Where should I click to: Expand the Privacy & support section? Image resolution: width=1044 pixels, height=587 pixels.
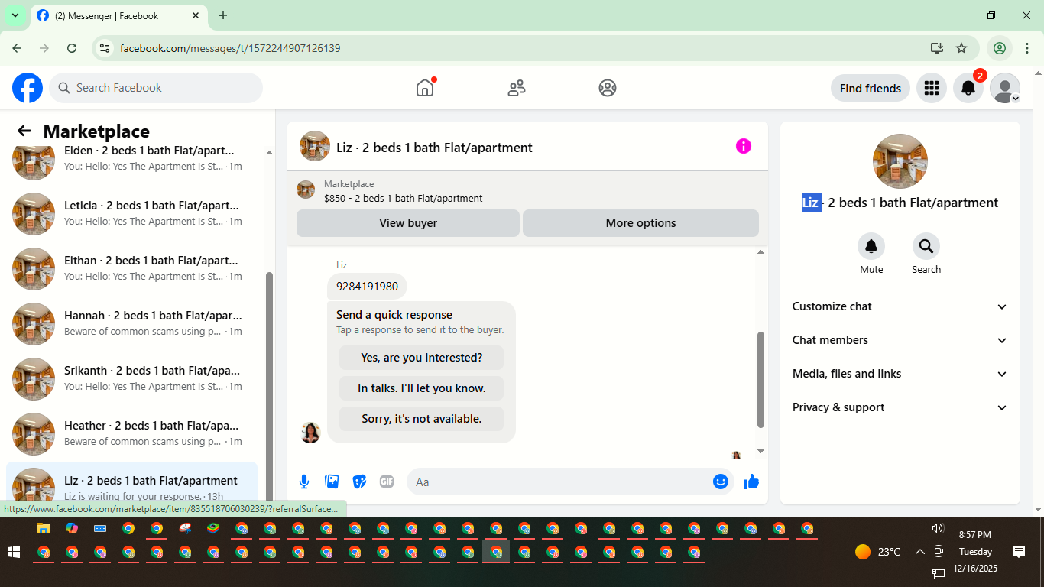[x=900, y=407]
